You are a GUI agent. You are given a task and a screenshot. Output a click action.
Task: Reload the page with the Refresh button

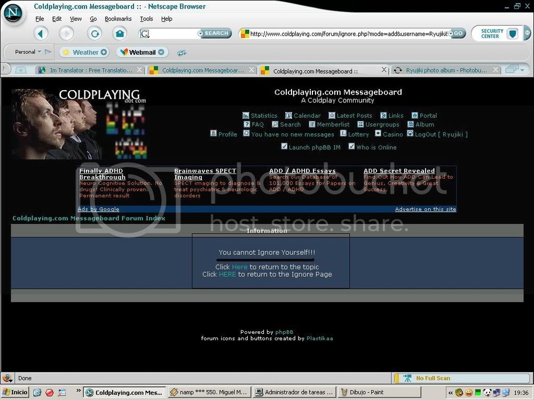point(95,33)
